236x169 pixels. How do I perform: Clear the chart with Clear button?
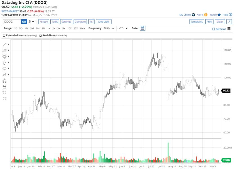220,22
